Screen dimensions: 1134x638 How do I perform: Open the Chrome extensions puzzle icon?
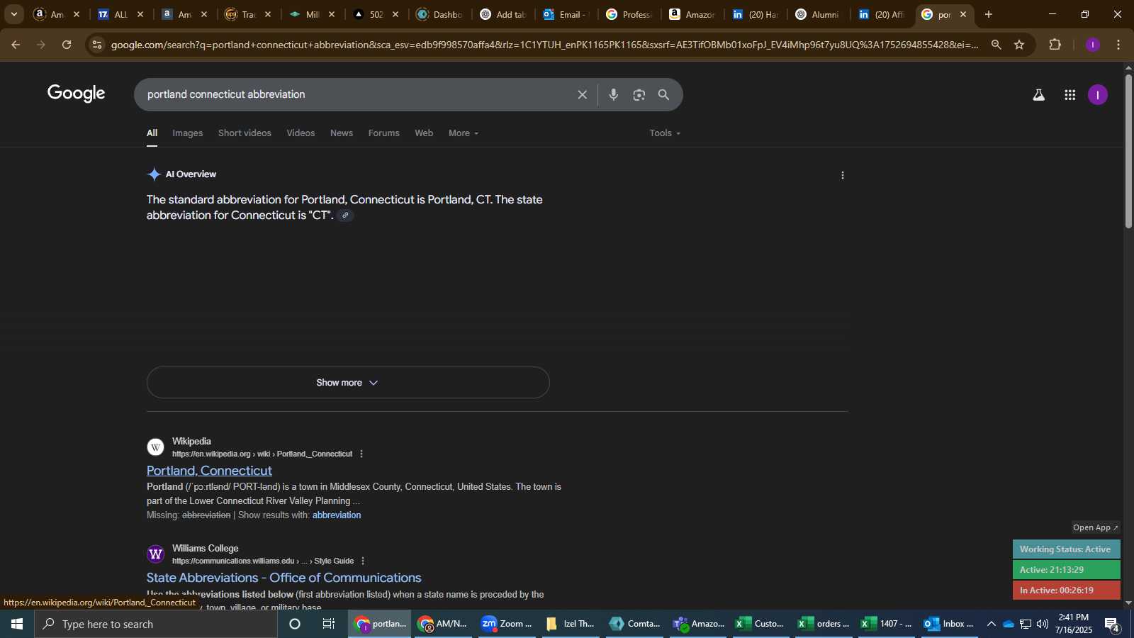(1055, 45)
